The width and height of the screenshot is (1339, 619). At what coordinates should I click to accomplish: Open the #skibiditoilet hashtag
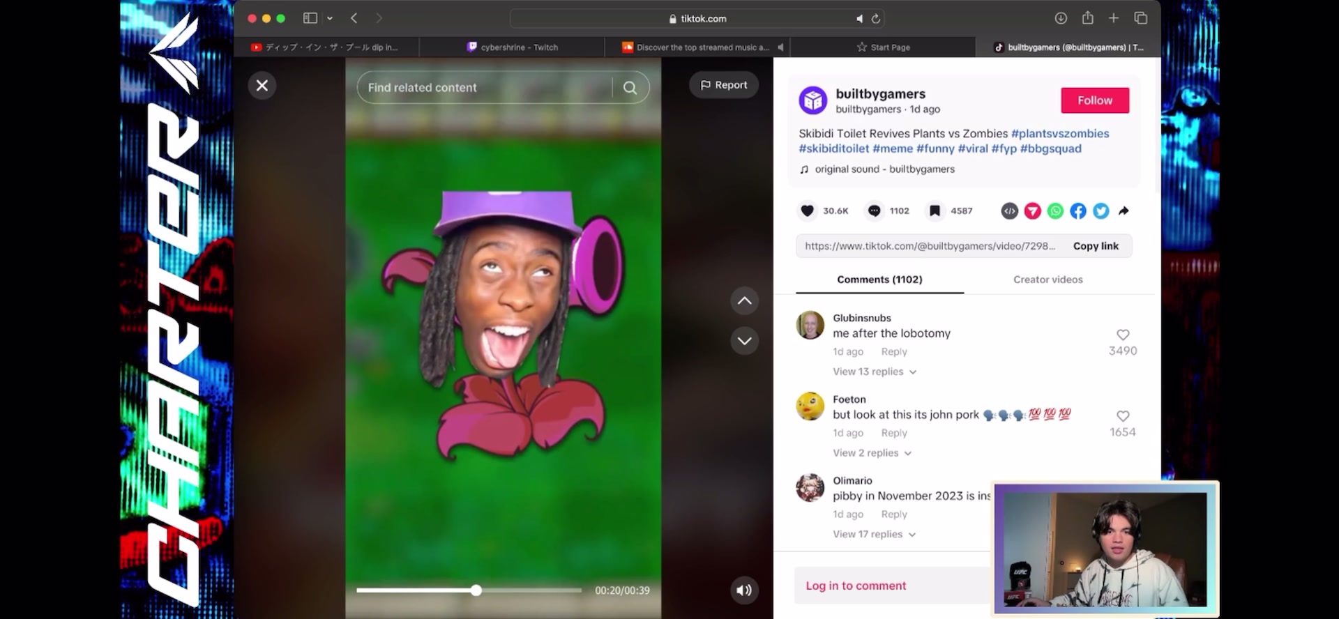[x=834, y=148]
